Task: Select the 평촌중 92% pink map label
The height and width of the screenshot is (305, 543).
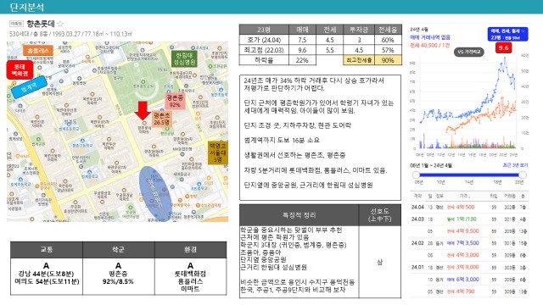Action: click(175, 101)
